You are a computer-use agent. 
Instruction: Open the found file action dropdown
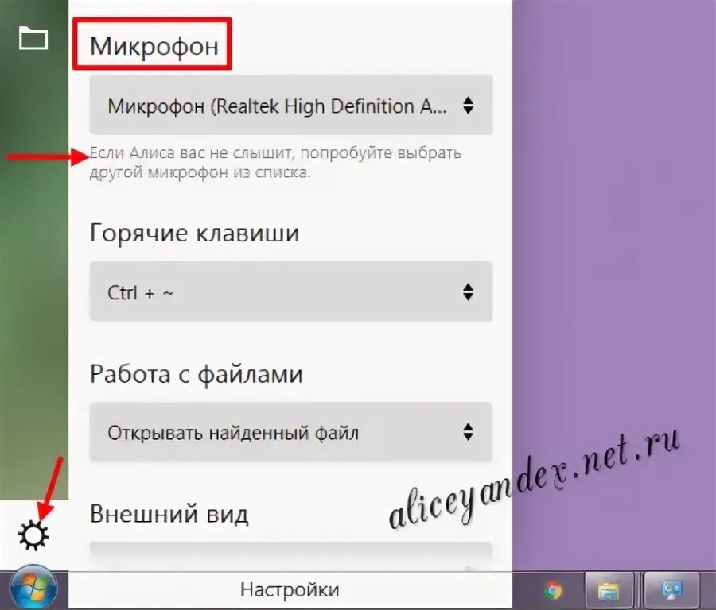(290, 432)
